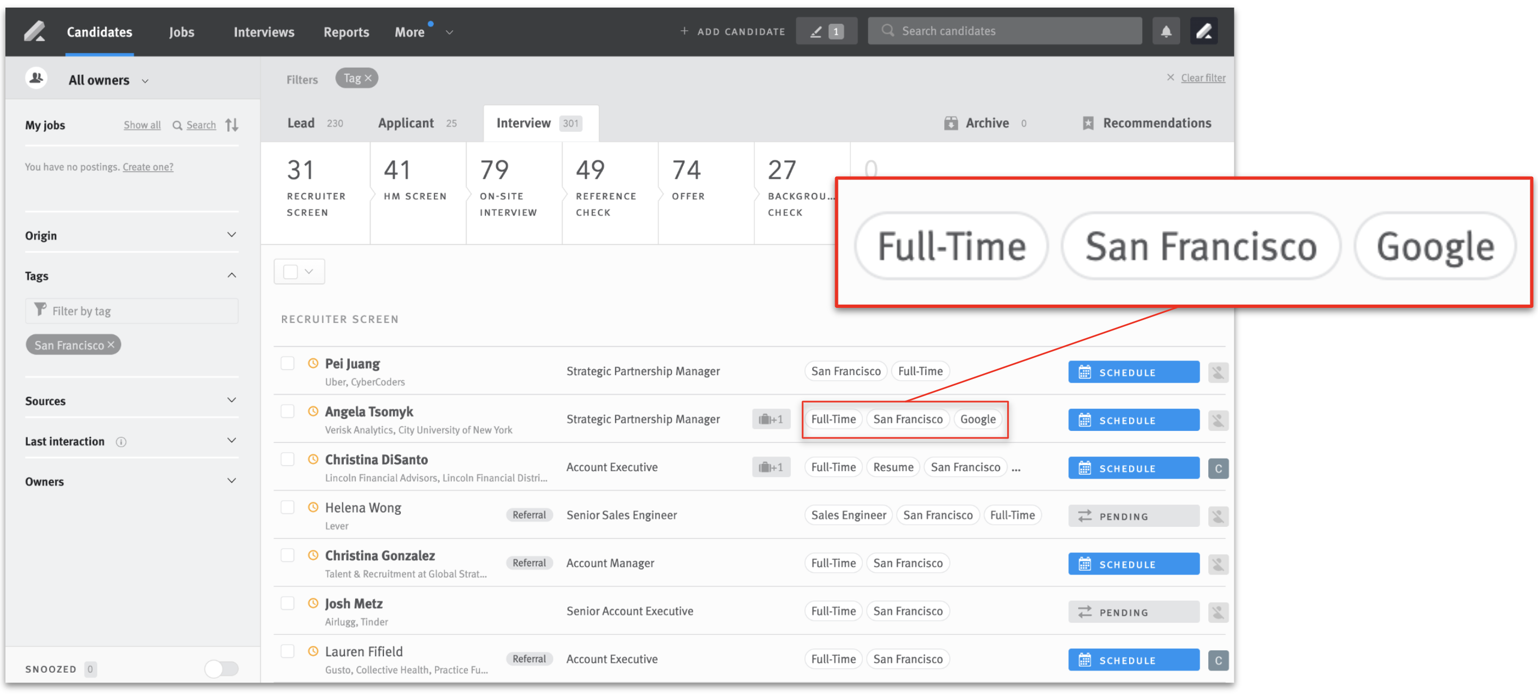This screenshot has height=697, width=1538.
Task: Check the checkbox next to Helena Wong
Action: [x=288, y=507]
